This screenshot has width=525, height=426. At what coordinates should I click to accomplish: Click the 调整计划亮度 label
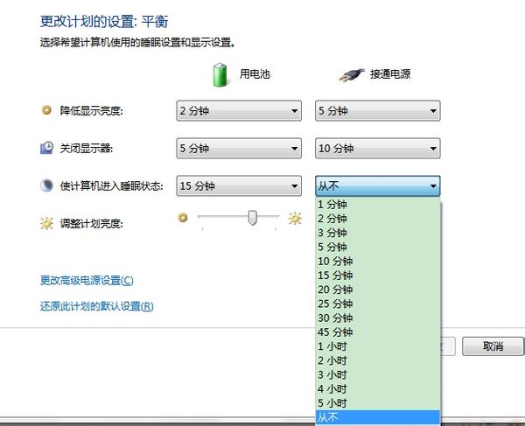point(91,223)
